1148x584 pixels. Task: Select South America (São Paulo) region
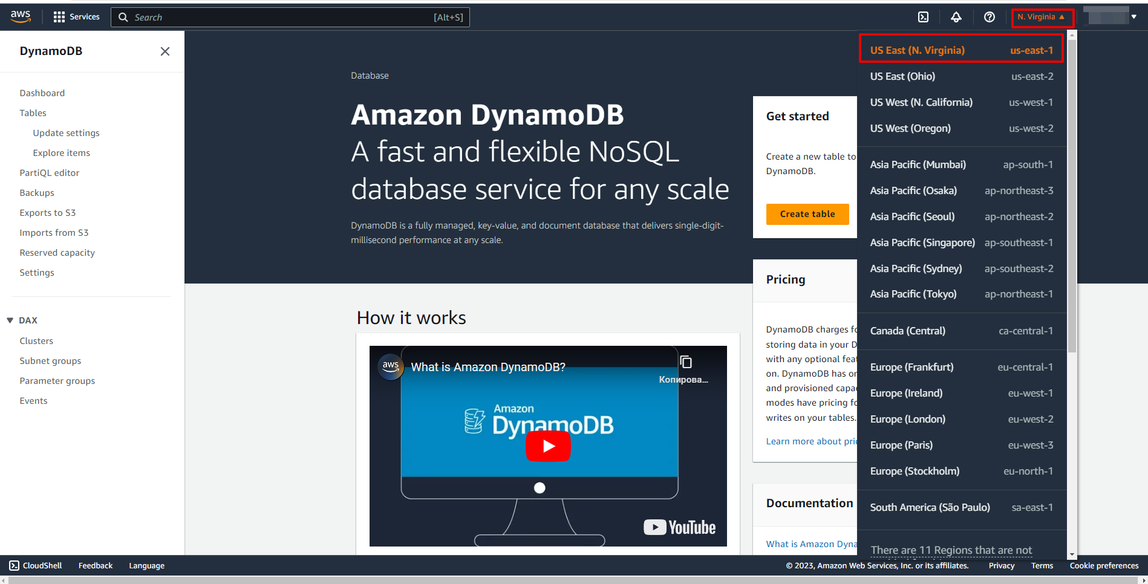(x=962, y=507)
